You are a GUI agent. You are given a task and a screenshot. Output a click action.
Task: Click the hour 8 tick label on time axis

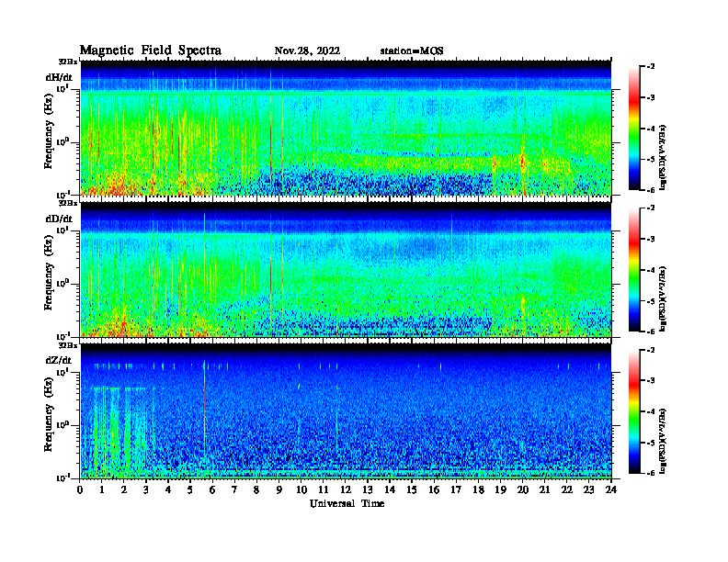(256, 490)
